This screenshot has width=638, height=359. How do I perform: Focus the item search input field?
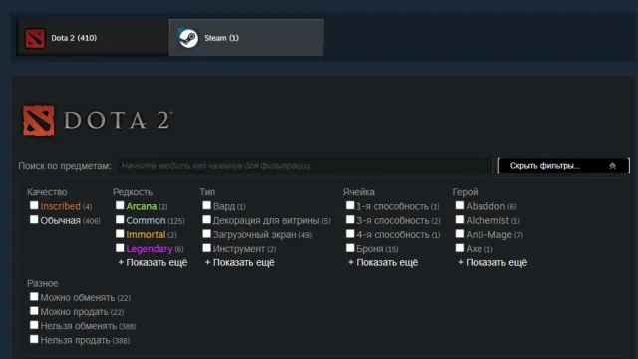pyautogui.click(x=305, y=166)
